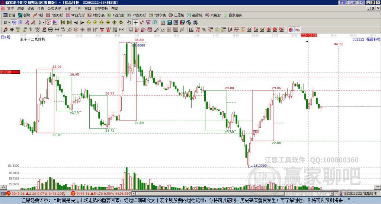The height and width of the screenshot is (204, 381).
Task: Click the black left-pointing arrow icon
Action: 76,22
